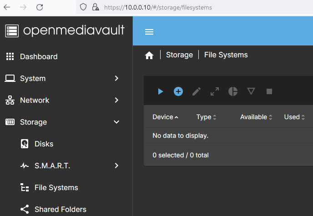Click the Quota pie chart icon

[x=233, y=91]
